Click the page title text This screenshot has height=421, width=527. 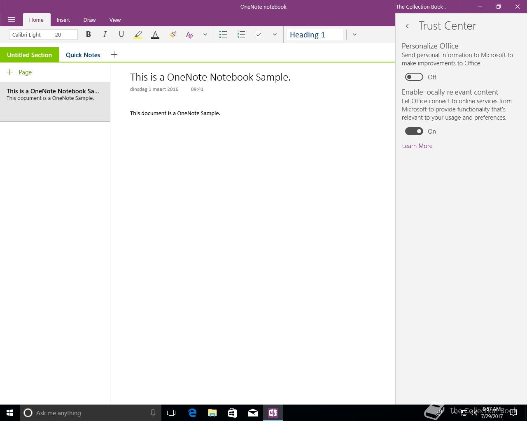pyautogui.click(x=210, y=77)
